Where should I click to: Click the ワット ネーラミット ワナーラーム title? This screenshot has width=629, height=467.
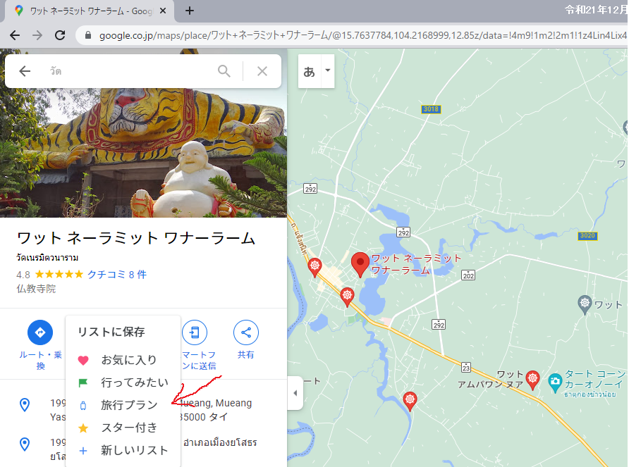pyautogui.click(x=136, y=238)
